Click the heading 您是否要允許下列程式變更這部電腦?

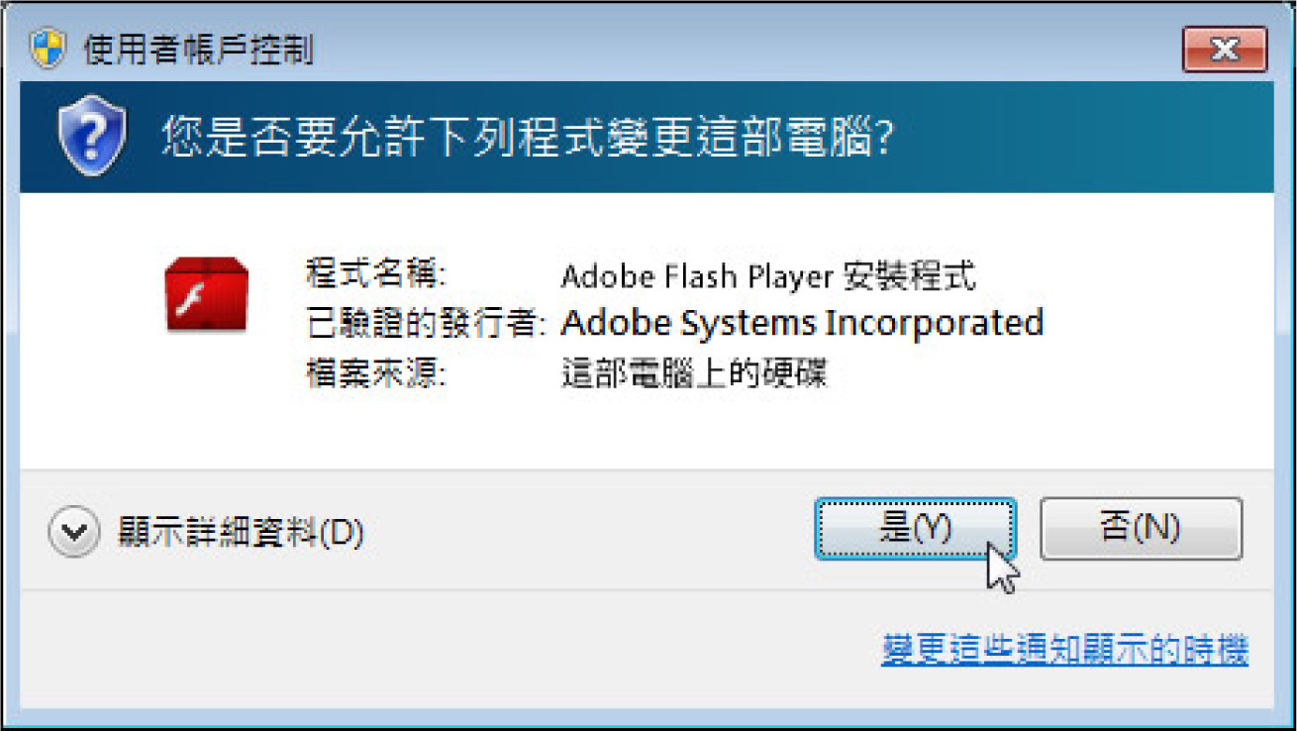pyautogui.click(x=528, y=139)
